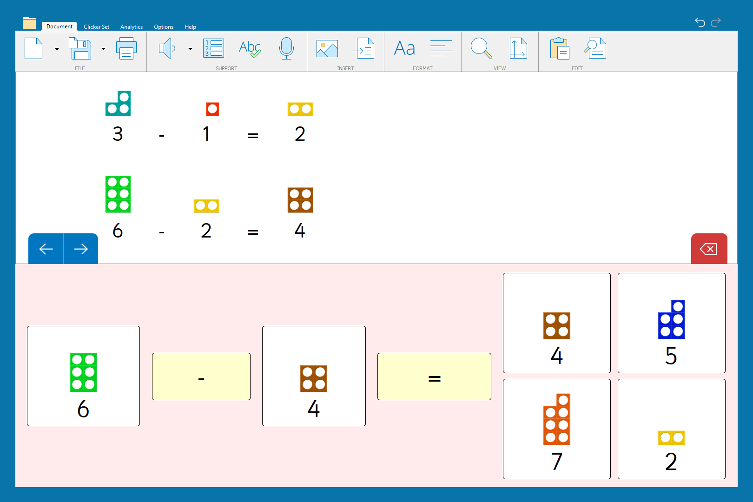753x502 pixels.
Task: Insert a picture using image icon
Action: point(327,48)
